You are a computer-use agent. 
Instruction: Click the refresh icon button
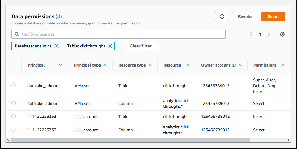(222, 16)
